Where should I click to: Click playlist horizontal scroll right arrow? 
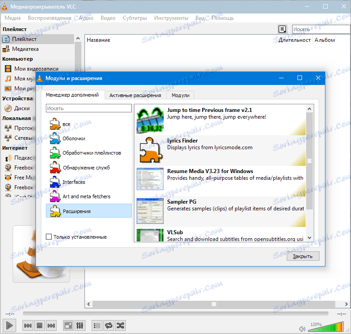coord(346,304)
